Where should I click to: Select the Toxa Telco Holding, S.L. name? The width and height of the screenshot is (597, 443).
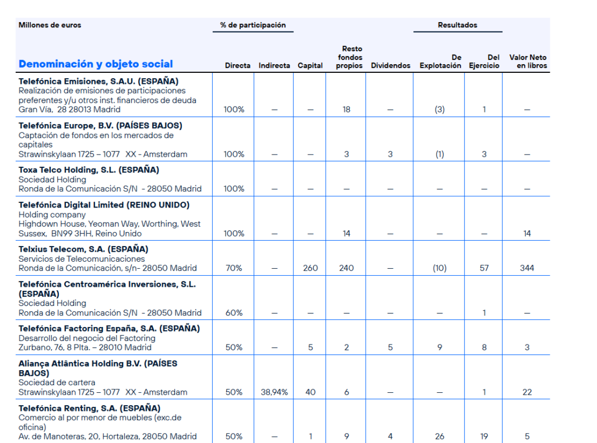tap(89, 170)
